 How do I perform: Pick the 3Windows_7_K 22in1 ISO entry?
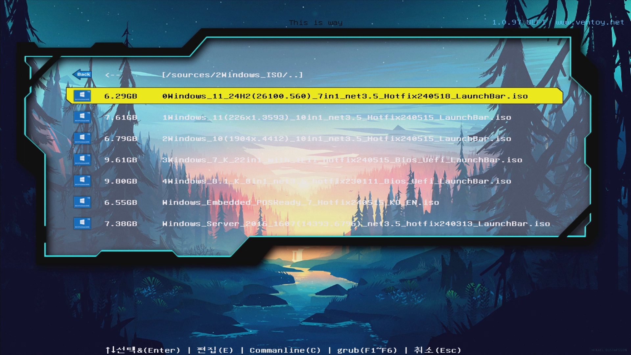point(342,160)
